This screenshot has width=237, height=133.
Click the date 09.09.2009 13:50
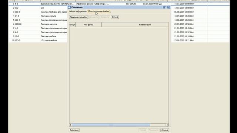tap(182, 24)
